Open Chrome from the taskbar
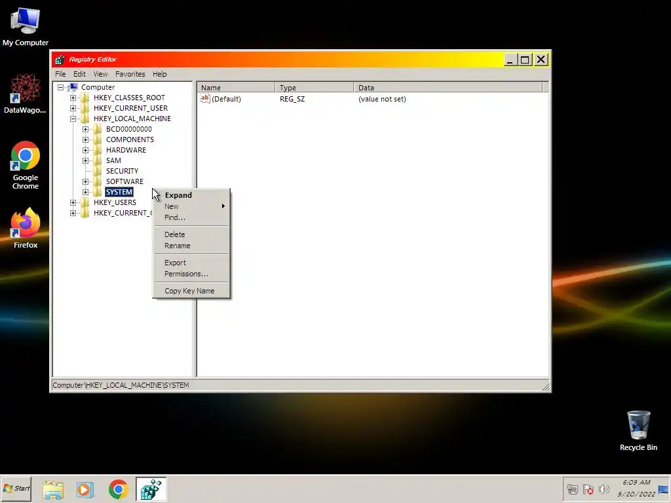This screenshot has height=503, width=671. coord(118,489)
